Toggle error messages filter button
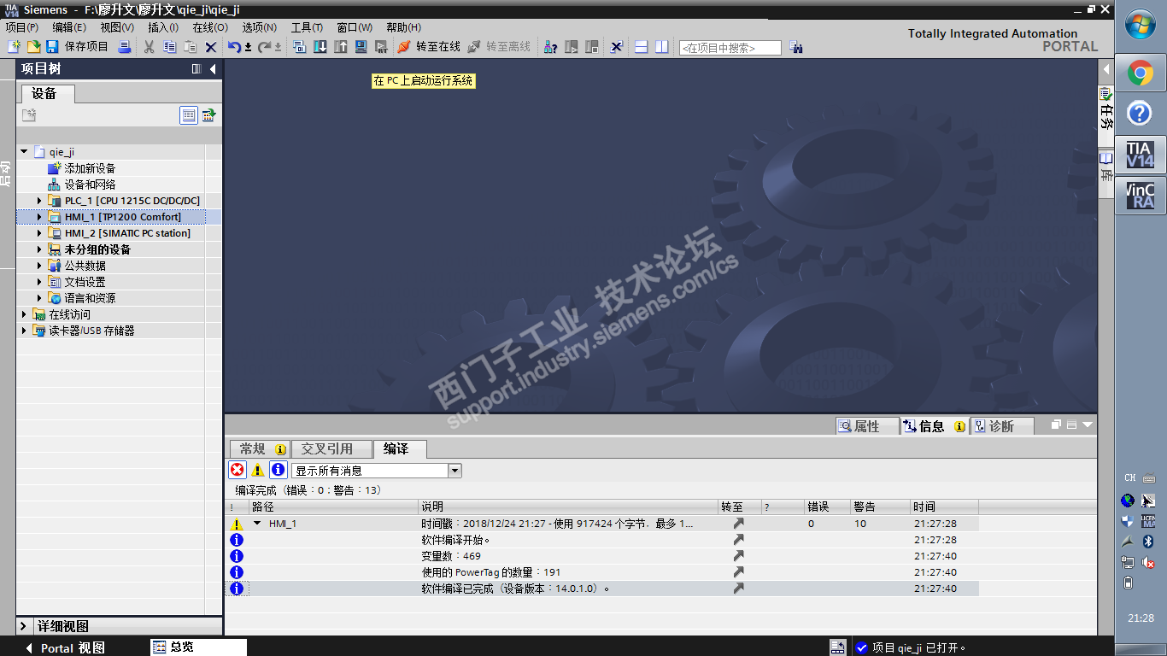Screen dimensions: 1167x656 pos(238,470)
